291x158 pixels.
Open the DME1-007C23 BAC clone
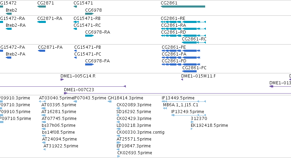coord(79,90)
